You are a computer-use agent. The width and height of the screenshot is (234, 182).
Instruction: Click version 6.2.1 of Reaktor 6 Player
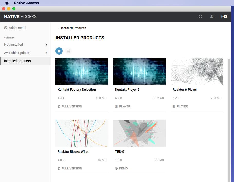pos(176,98)
